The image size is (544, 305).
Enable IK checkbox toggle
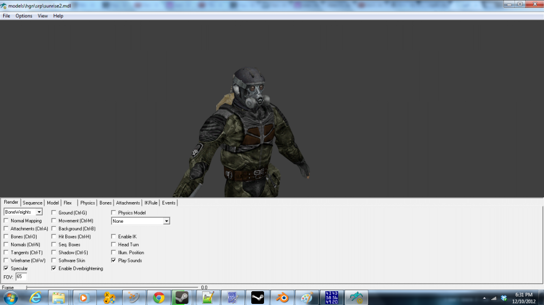[114, 237]
